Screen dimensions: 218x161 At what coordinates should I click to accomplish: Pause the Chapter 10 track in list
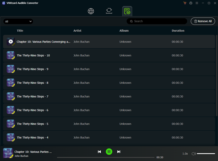11,42
